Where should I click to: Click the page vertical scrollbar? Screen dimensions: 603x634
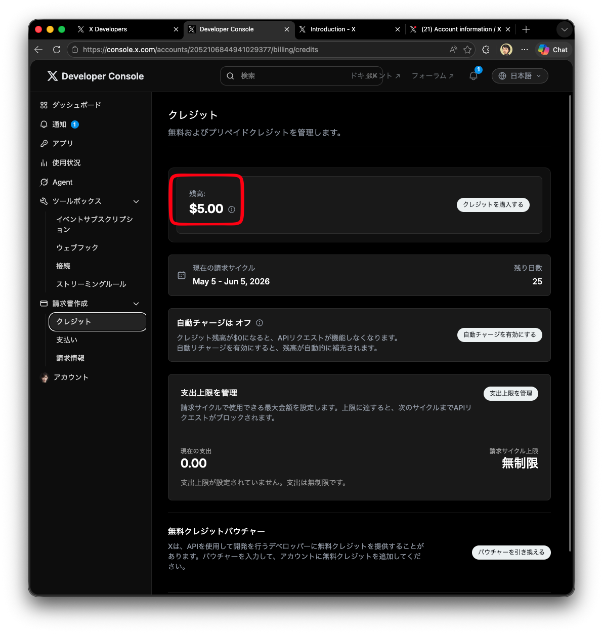[570, 324]
